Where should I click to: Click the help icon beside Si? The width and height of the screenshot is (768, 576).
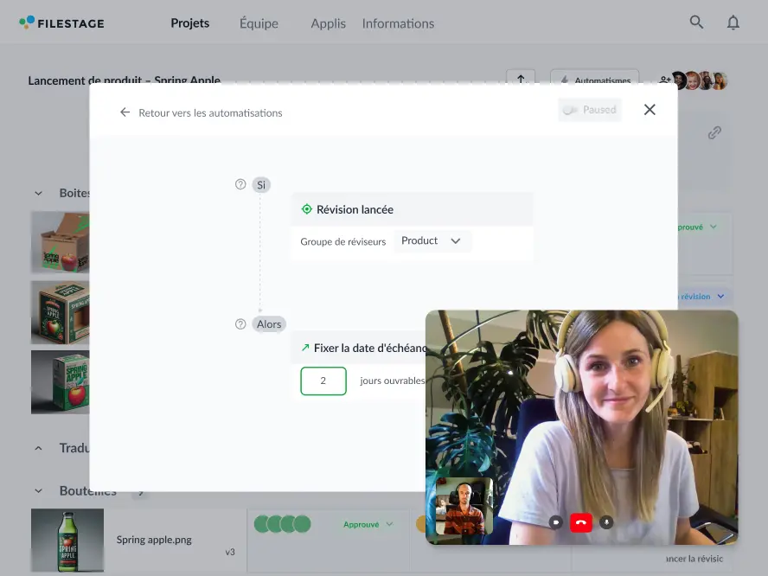tap(240, 184)
